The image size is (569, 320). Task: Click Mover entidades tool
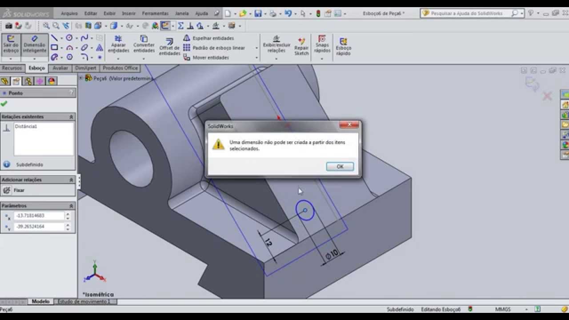[206, 58]
